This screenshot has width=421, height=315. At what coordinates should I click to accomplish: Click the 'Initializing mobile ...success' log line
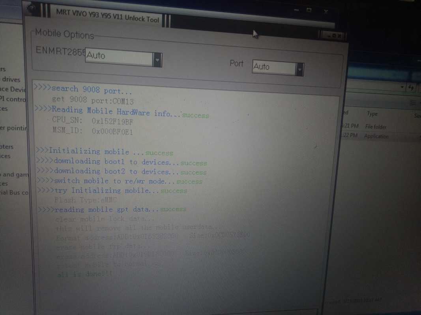point(105,152)
